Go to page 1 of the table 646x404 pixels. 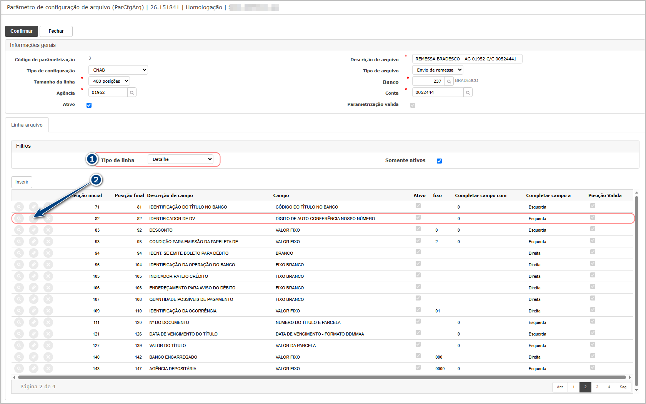coord(574,387)
